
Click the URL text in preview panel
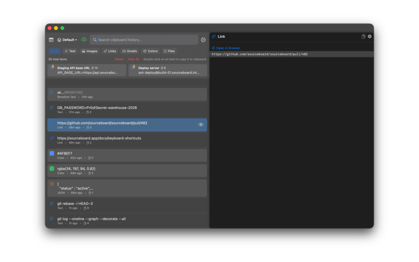coord(259,54)
